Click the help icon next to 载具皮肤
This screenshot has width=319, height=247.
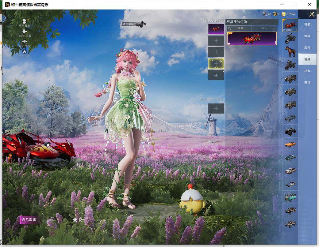point(245,22)
